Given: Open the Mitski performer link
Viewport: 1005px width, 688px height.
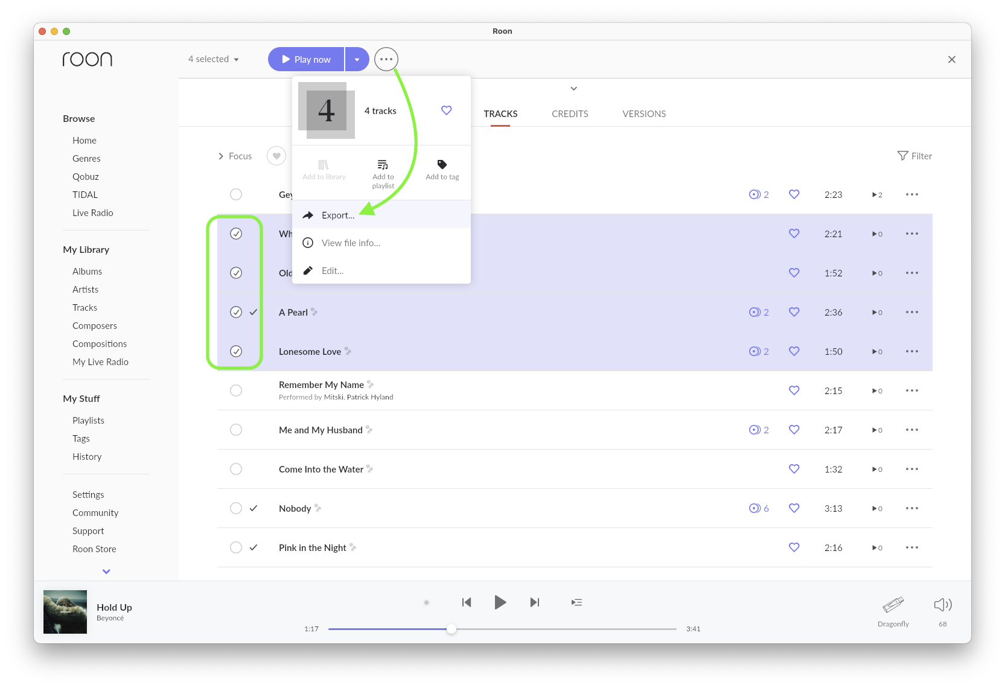Looking at the screenshot, I should click(x=334, y=397).
